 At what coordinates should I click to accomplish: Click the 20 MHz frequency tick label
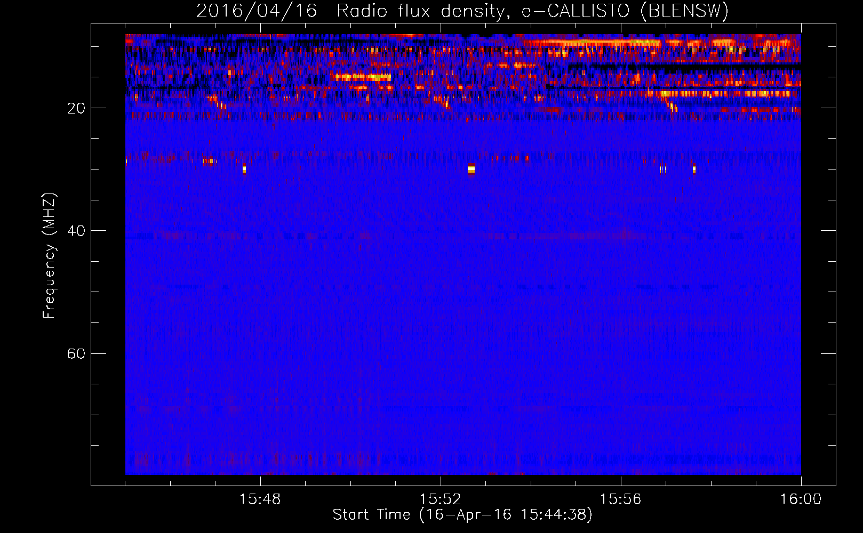tap(76, 108)
